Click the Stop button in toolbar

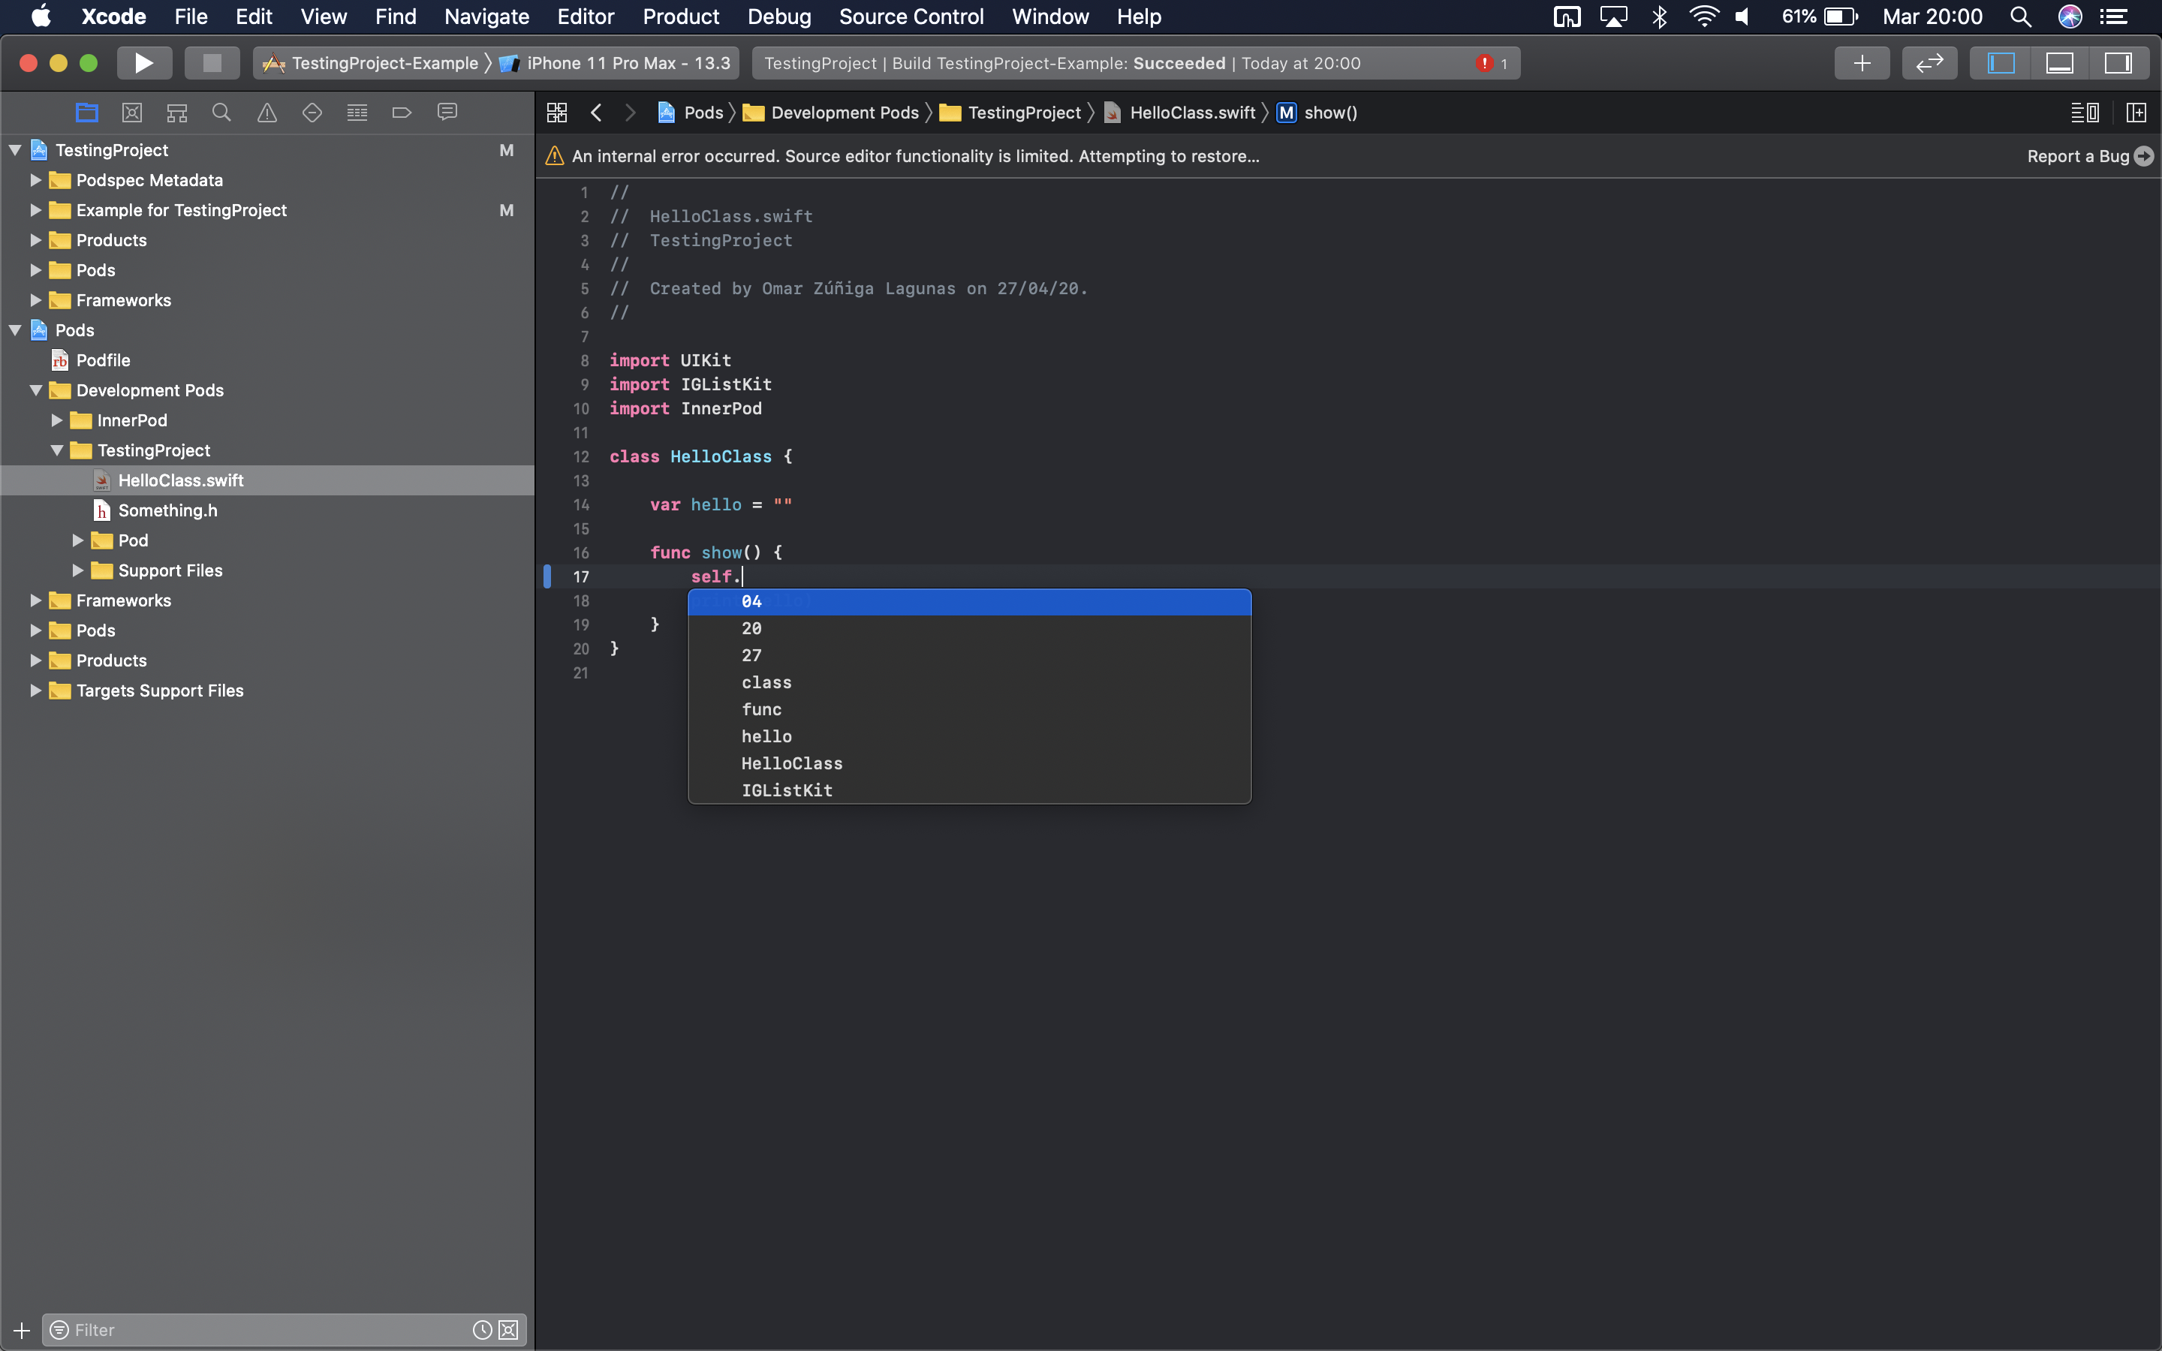click(212, 64)
